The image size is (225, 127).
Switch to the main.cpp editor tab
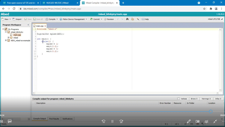(40, 26)
